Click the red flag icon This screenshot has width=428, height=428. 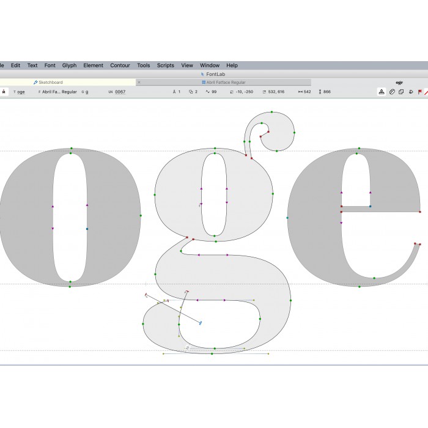click(x=420, y=92)
